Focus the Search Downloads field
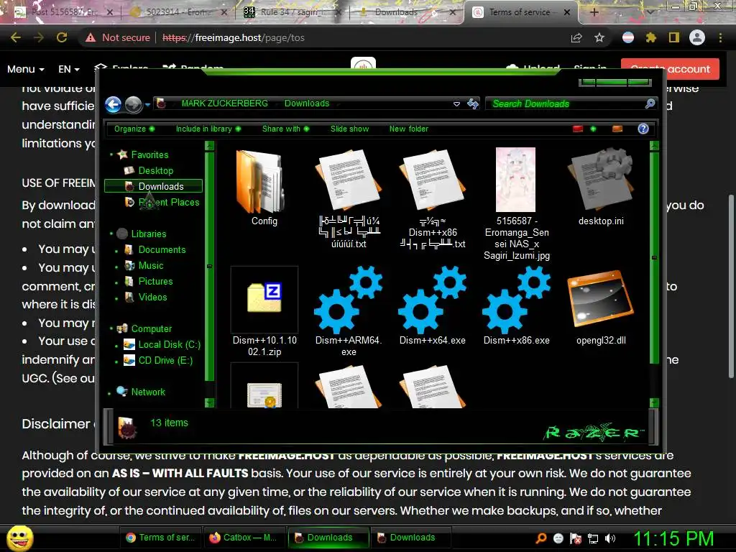This screenshot has height=552, width=736. click(x=571, y=103)
